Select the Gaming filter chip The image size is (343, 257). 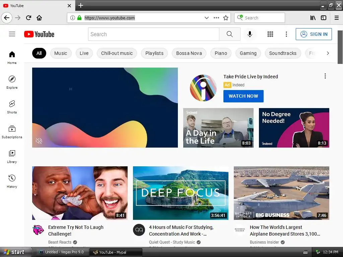coord(248,53)
